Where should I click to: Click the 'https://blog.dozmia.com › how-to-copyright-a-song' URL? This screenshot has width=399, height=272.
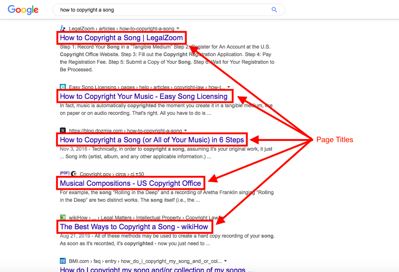(126, 131)
